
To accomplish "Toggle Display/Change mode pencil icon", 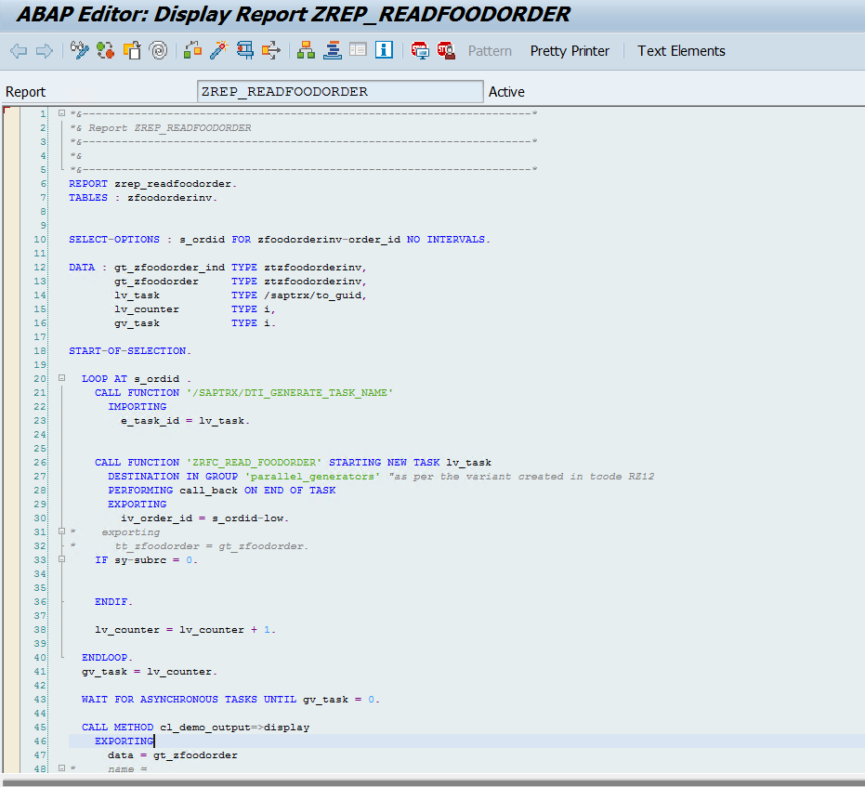I will tap(80, 51).
